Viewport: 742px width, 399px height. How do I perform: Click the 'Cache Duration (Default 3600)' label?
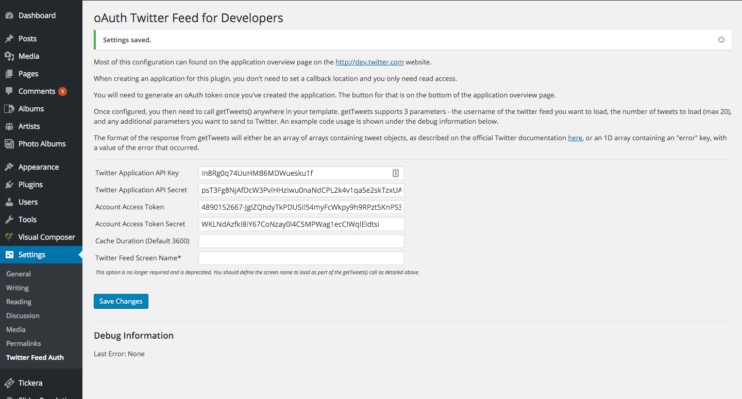tap(142, 241)
